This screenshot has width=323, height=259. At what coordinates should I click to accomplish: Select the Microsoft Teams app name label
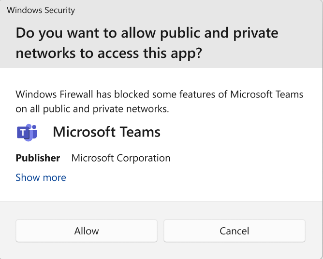(106, 132)
